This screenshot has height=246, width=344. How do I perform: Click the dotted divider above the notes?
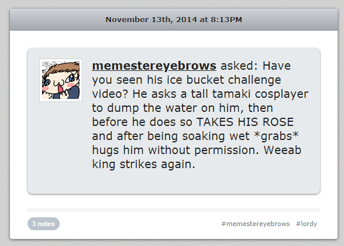[173, 210]
